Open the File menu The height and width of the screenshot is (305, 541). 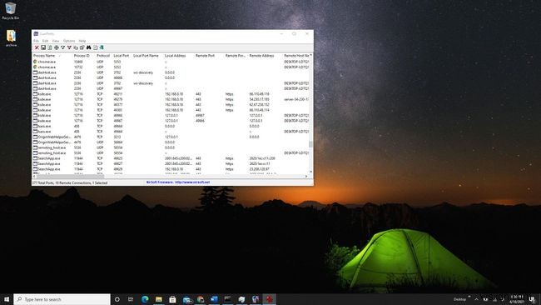(x=36, y=41)
